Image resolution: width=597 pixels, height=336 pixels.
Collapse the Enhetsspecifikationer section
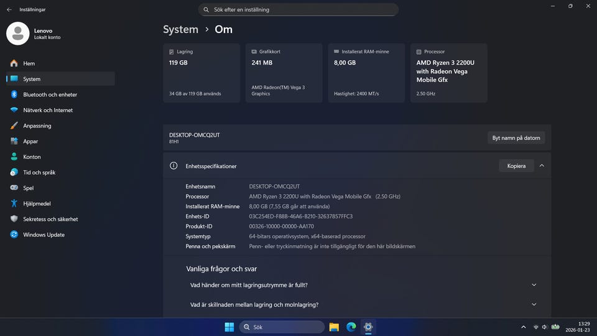(542, 166)
